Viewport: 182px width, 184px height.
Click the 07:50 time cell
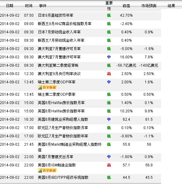29,15
